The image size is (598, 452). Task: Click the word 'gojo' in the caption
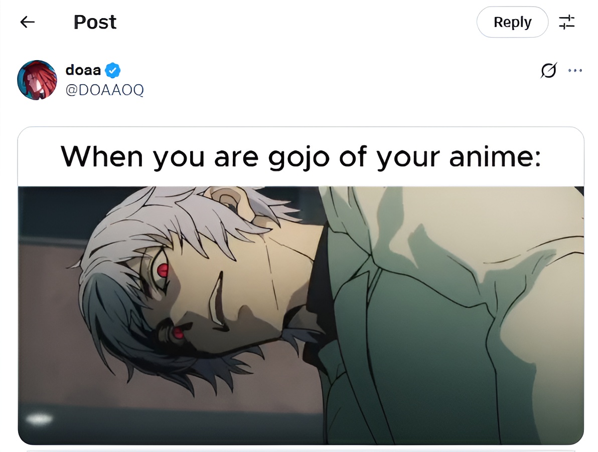[298, 158]
